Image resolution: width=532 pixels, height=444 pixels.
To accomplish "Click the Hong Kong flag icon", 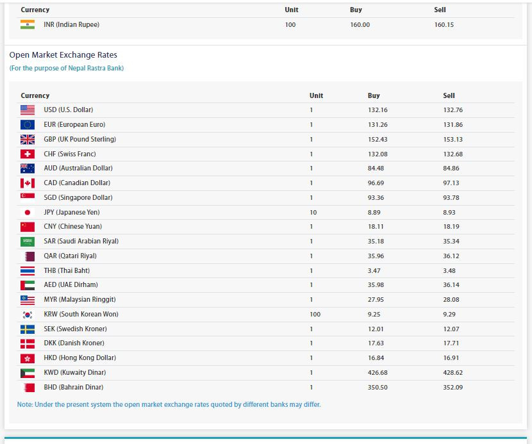I will pos(28,358).
